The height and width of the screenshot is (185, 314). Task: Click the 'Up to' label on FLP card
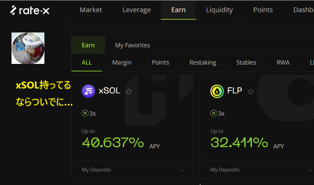(217, 131)
